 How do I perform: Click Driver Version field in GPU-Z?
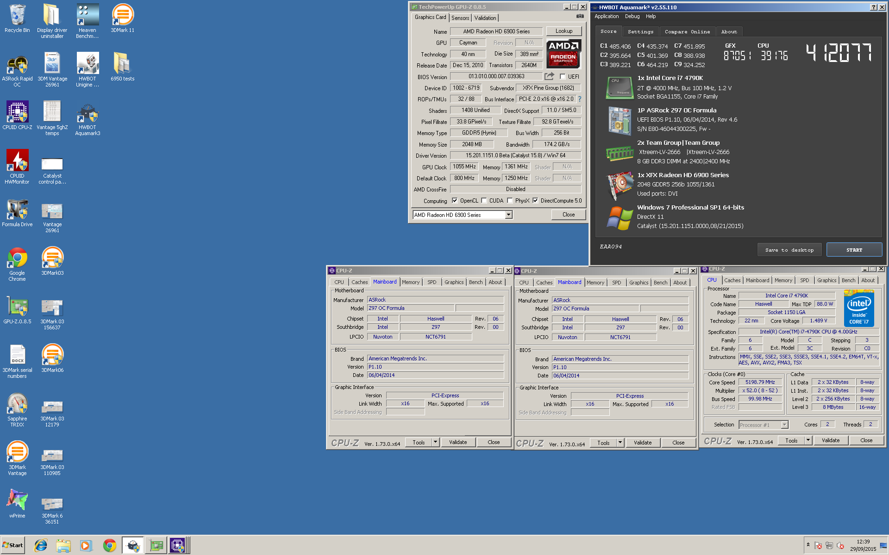(x=515, y=155)
